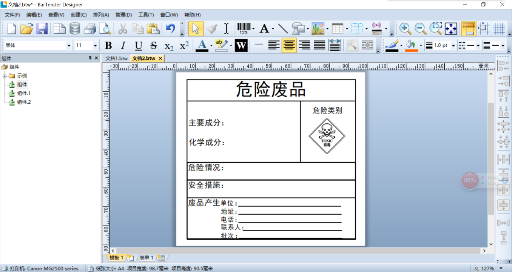The height and width of the screenshot is (272, 512).
Task: Toggle the rulers display
Action: pyautogui.click(x=469, y=29)
